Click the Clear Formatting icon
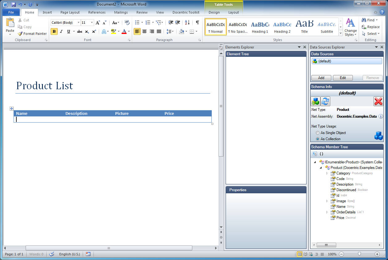 127,23
